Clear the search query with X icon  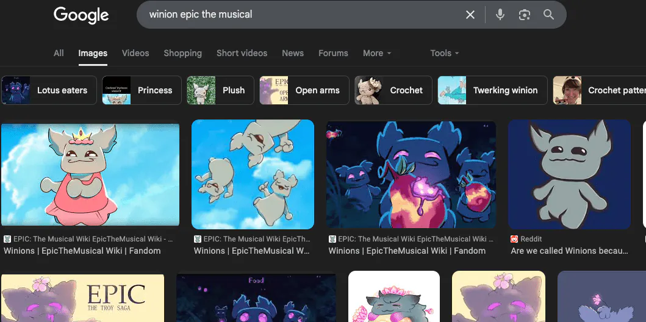(470, 15)
